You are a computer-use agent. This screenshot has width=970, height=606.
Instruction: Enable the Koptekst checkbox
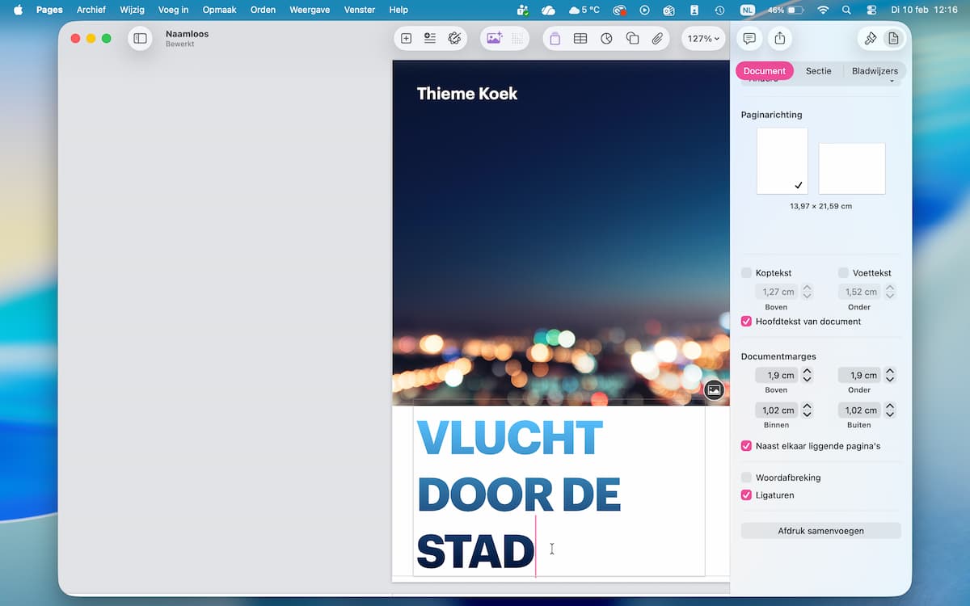(x=747, y=273)
